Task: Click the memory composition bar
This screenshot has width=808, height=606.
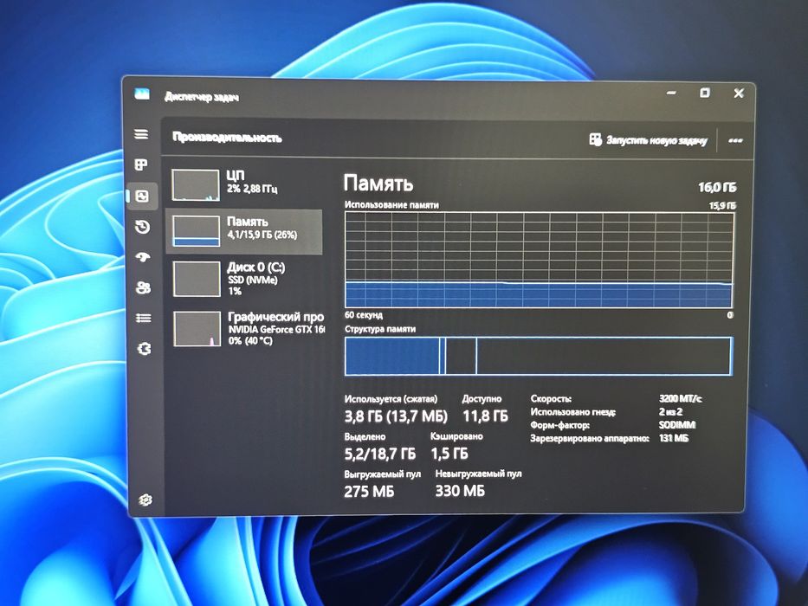Action: (539, 356)
